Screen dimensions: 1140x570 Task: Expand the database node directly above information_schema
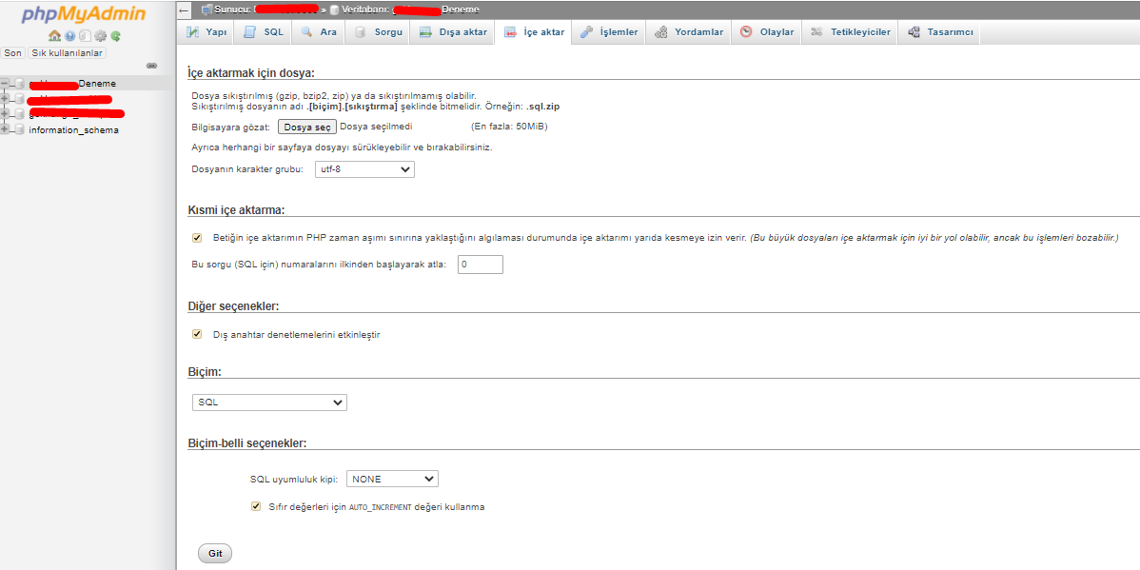click(5, 114)
